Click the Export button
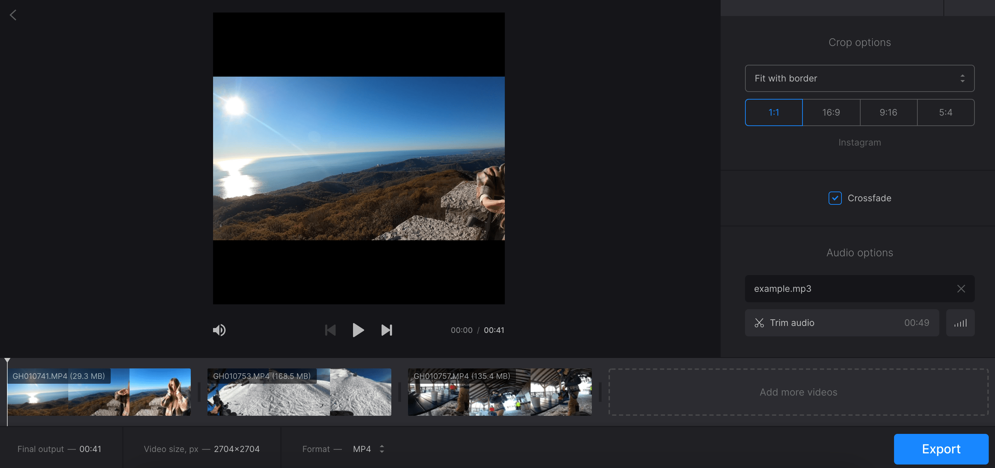 point(941,449)
